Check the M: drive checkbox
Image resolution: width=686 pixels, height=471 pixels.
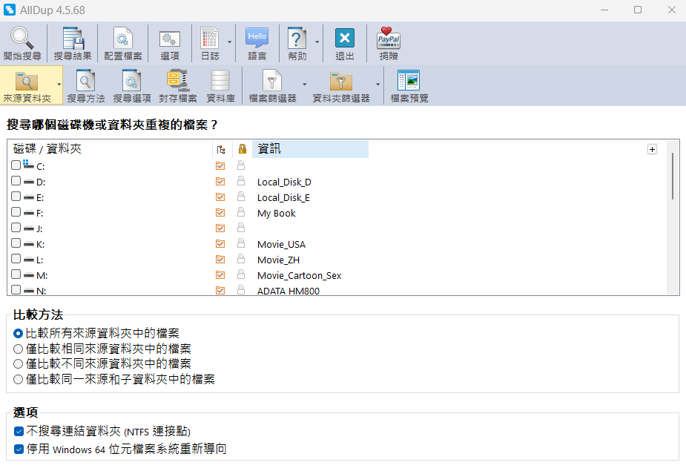[16, 274]
